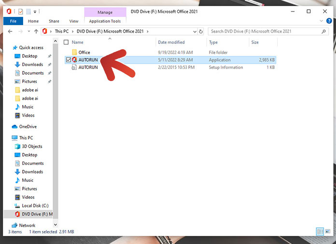Screen dimensions: 336x244
Task: Select the AUTORUN Setup Information file icon
Action: coord(74,67)
